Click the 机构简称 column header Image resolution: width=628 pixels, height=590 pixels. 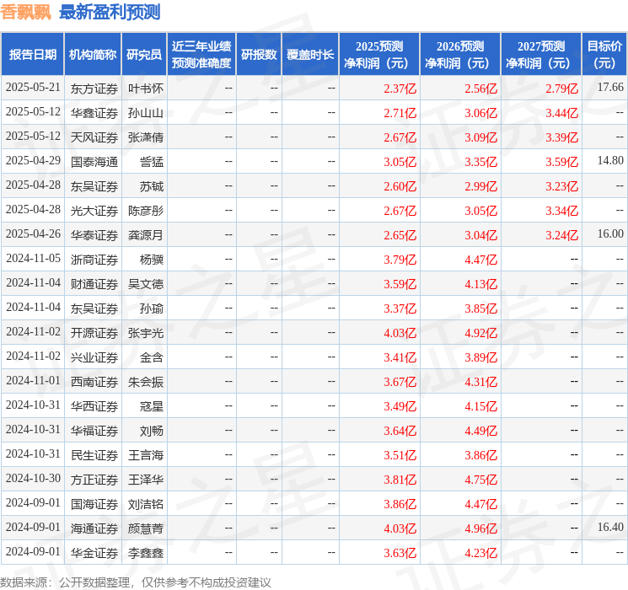[93, 55]
